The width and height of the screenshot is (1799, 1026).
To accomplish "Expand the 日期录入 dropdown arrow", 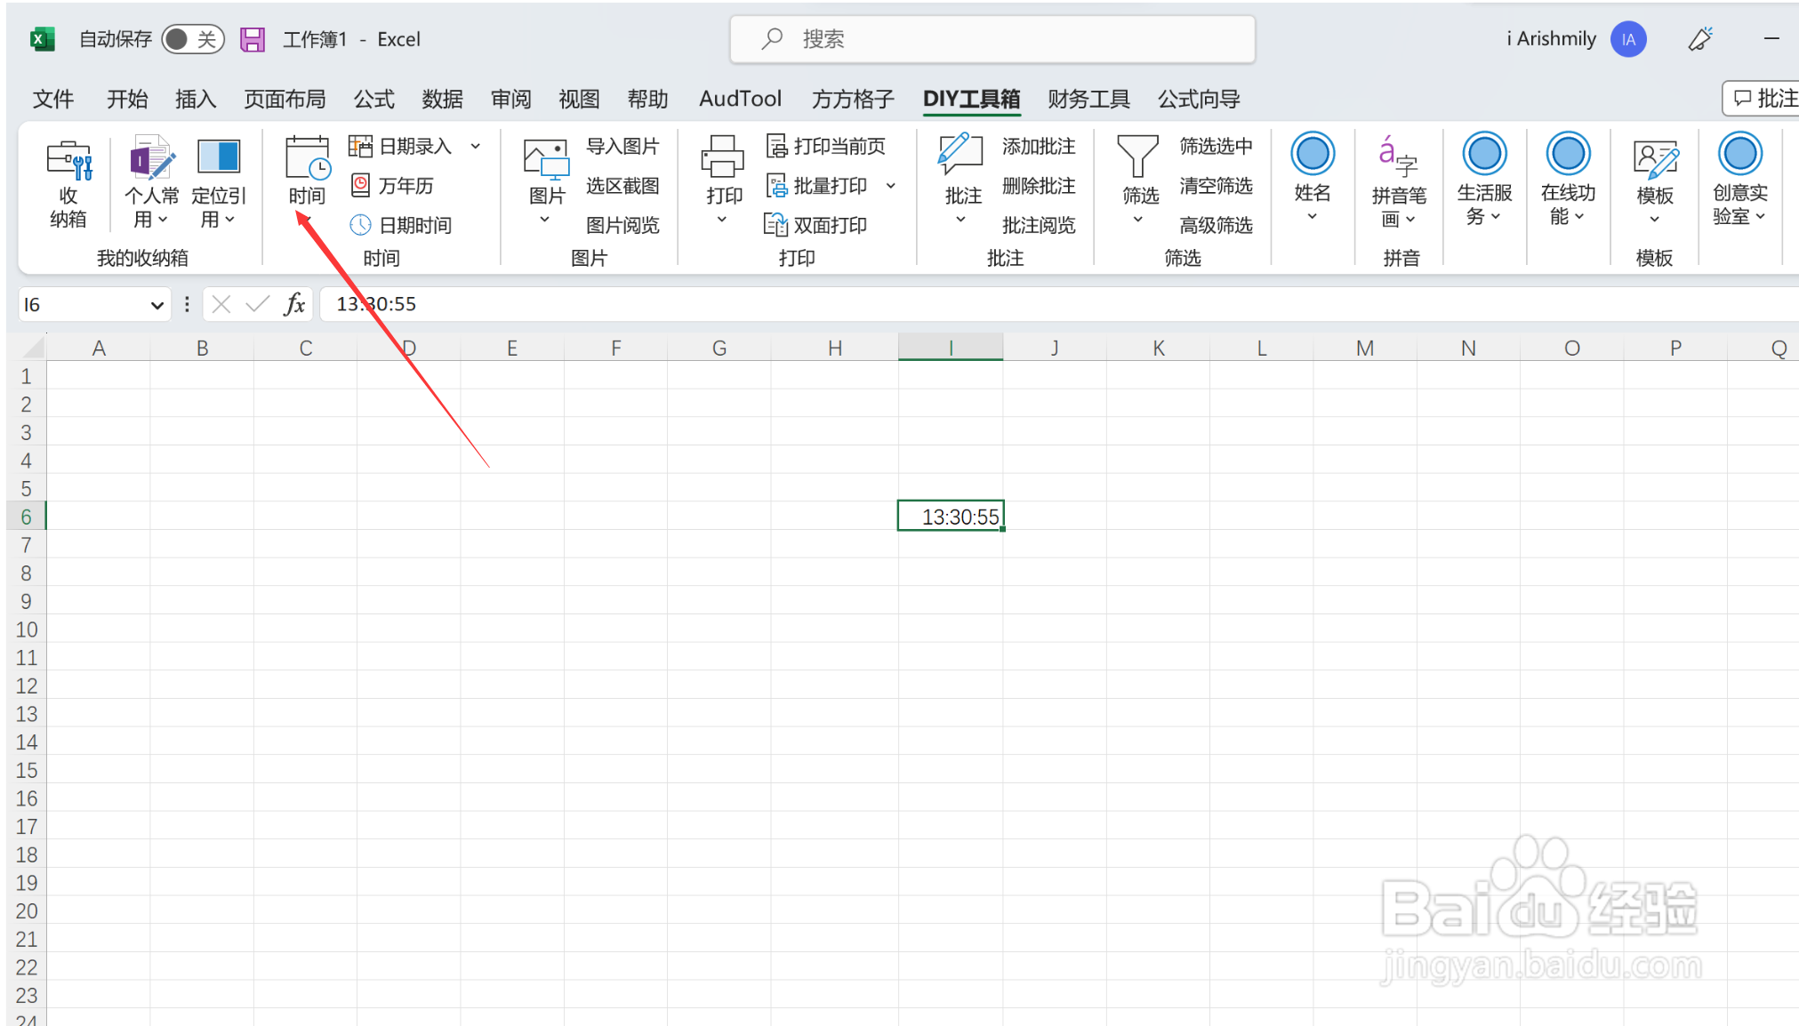I will click(x=476, y=147).
